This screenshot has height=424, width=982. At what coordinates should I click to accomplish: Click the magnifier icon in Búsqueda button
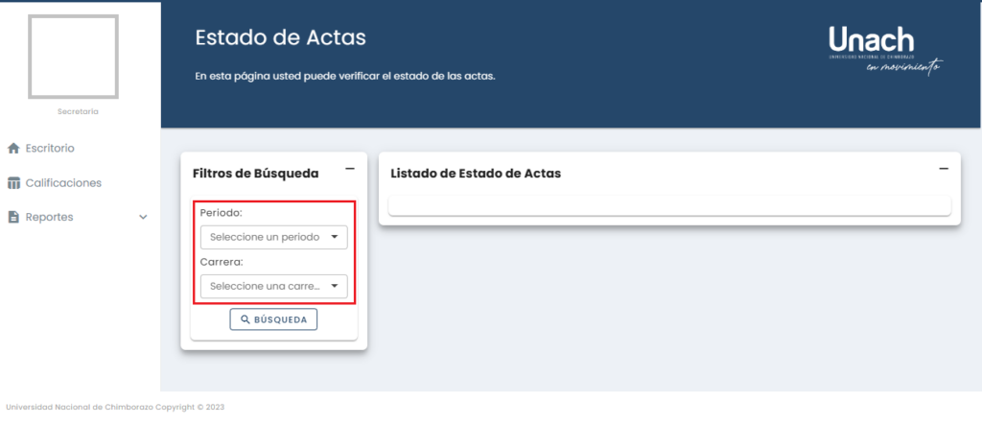[x=245, y=319]
